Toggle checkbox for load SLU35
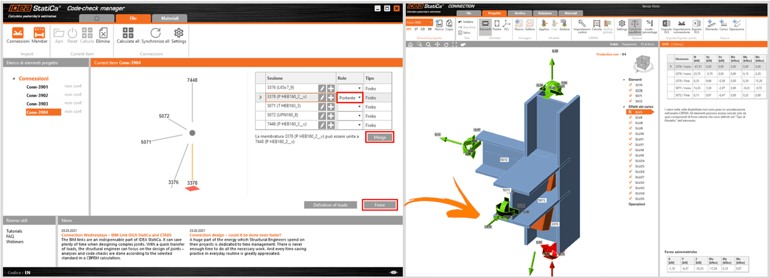This screenshot has height=278, width=770. (x=630, y=199)
